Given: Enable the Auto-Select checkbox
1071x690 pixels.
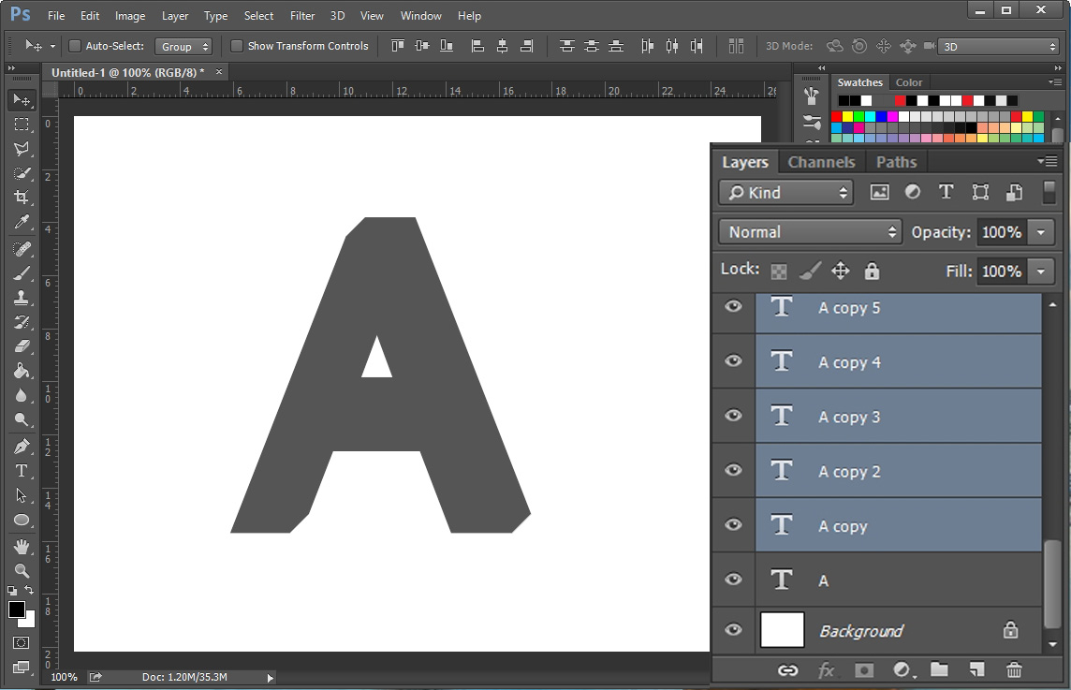Looking at the screenshot, I should 75,46.
